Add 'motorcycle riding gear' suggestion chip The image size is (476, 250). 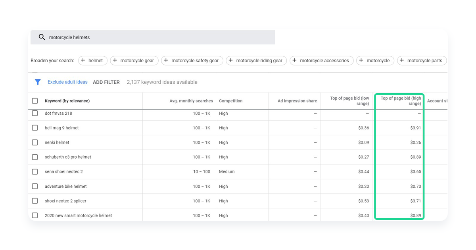(256, 61)
